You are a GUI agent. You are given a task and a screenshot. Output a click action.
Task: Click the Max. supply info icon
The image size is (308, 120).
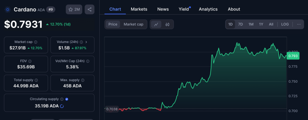(x=82, y=80)
